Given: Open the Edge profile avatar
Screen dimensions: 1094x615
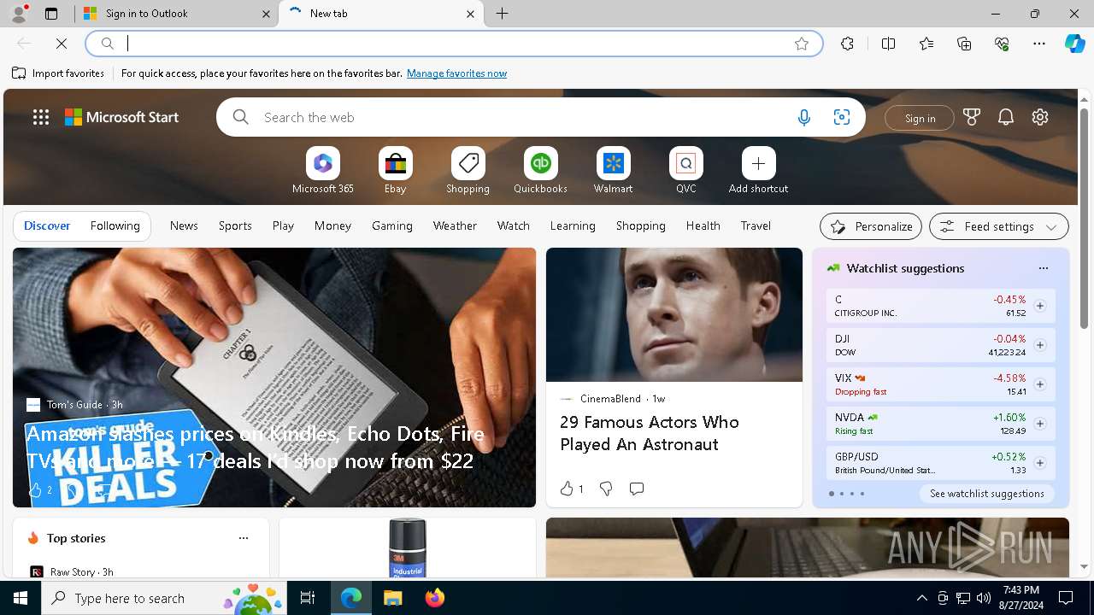Looking at the screenshot, I should tap(18, 14).
